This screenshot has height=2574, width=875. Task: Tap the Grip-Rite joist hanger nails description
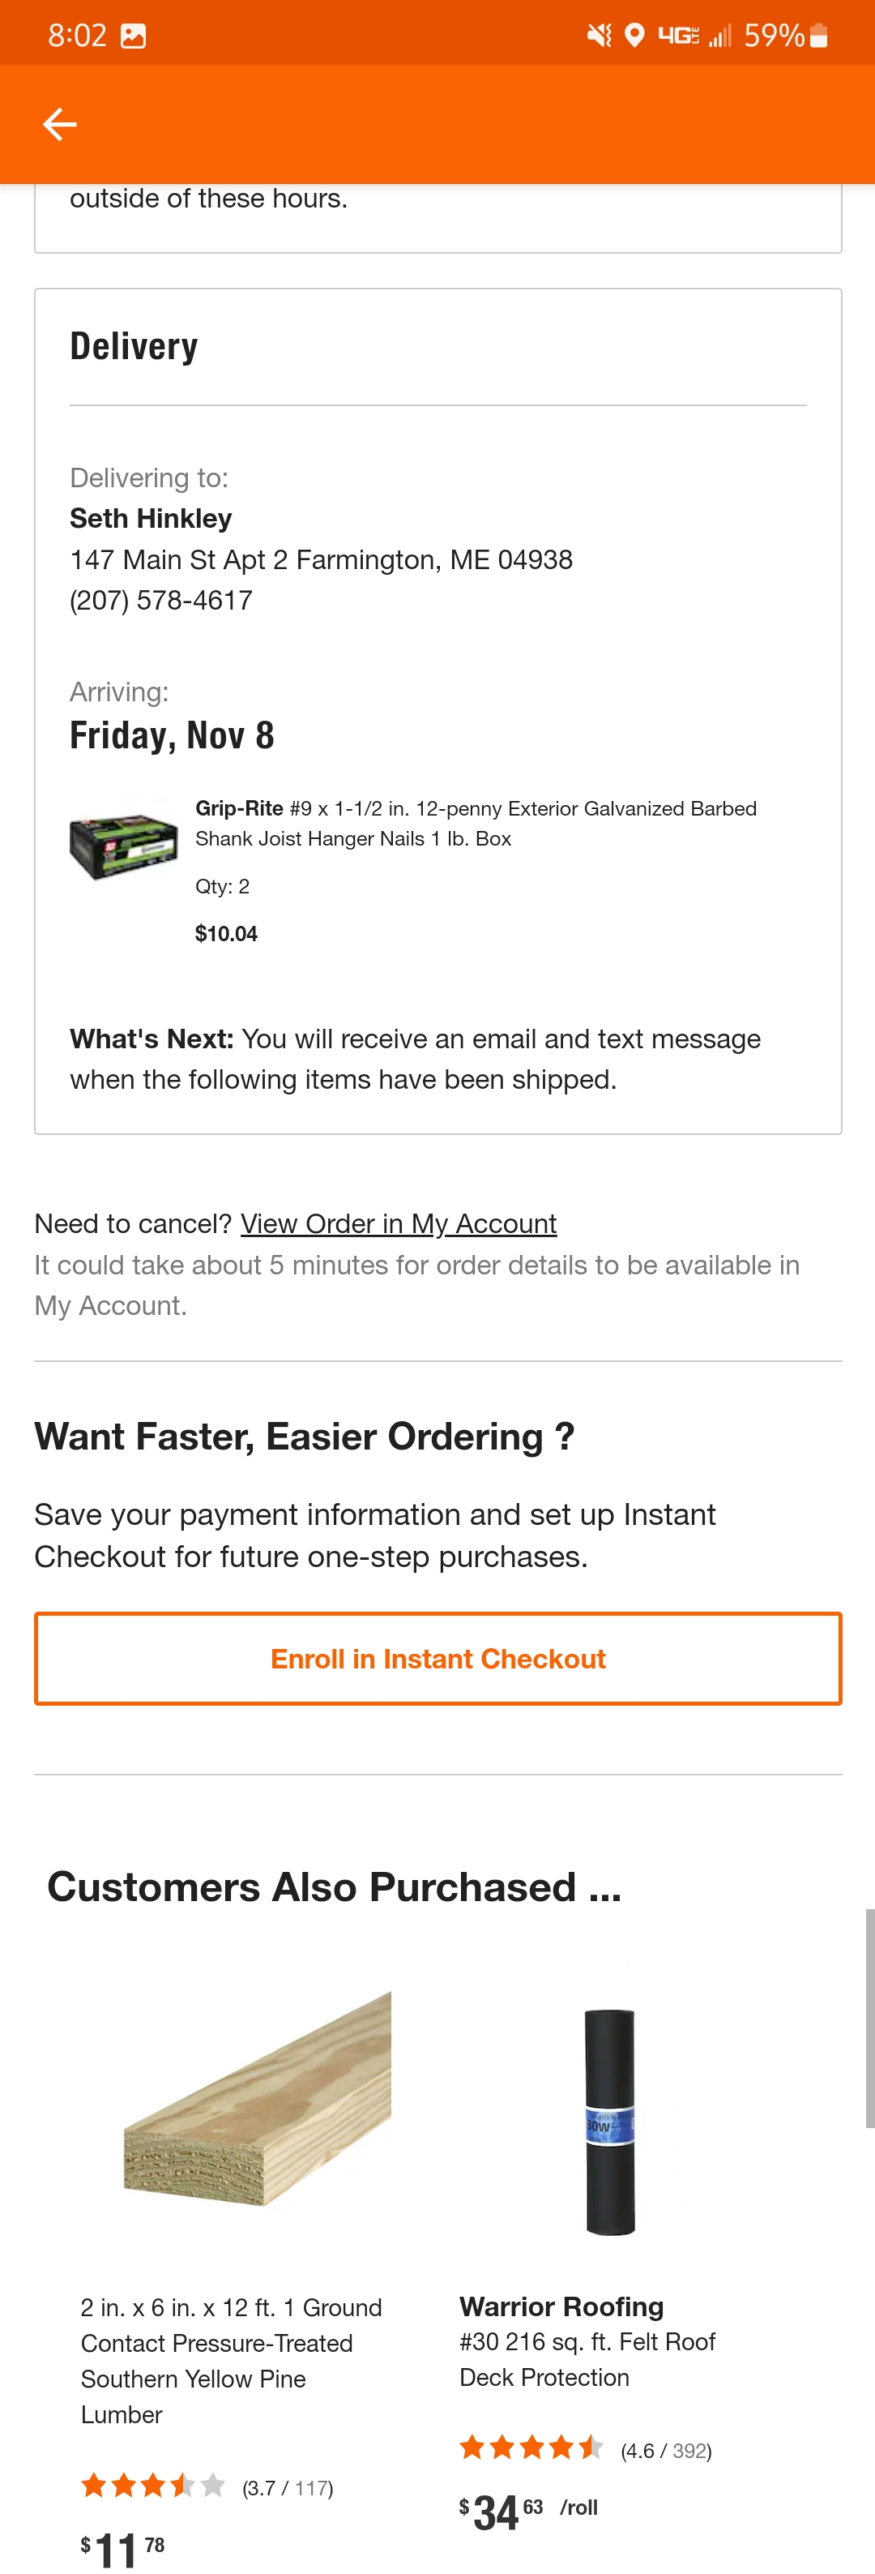click(x=476, y=822)
